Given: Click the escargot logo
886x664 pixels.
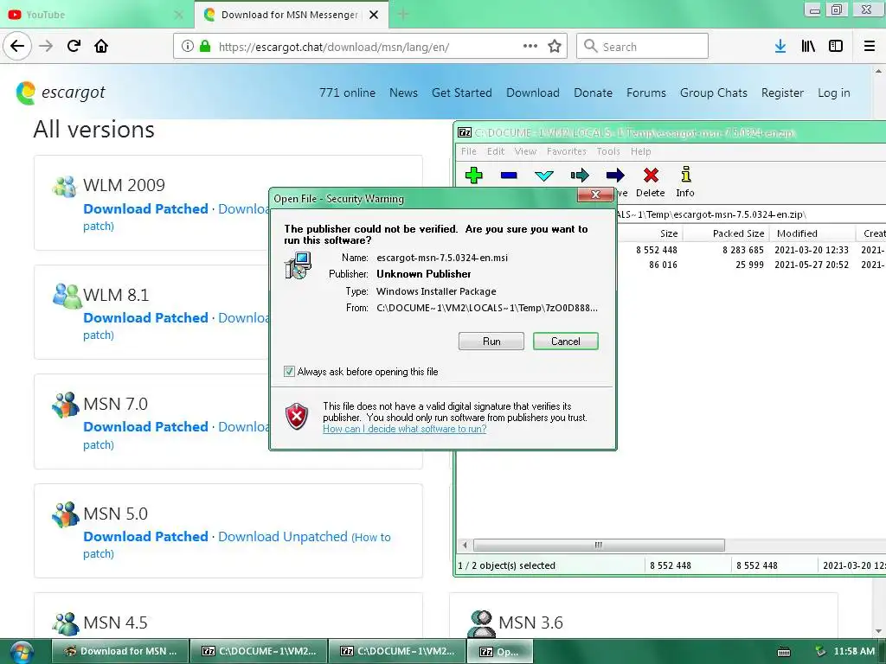Looking at the screenshot, I should [61, 93].
